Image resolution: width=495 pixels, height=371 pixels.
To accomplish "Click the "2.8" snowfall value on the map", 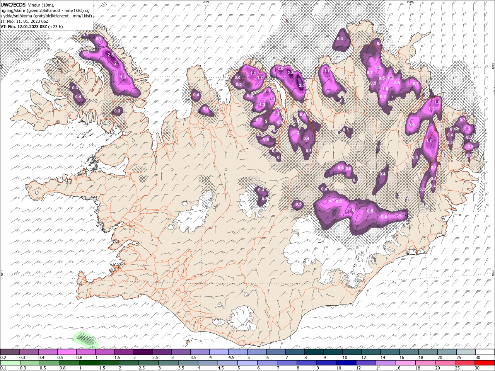I will coord(290,73).
